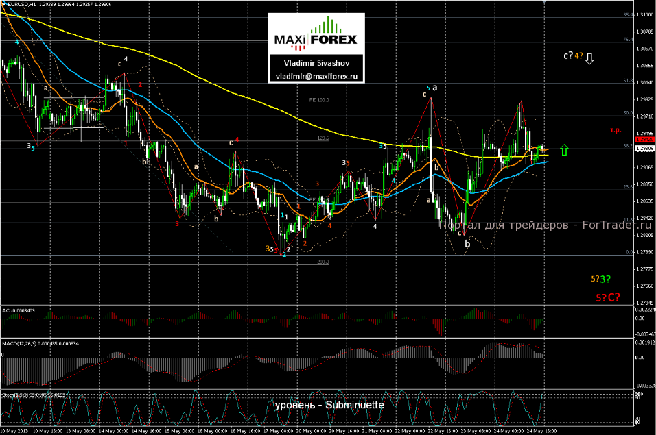Click the 1.30140 price scale value
Screen dimensions: 656x435
click(645, 83)
